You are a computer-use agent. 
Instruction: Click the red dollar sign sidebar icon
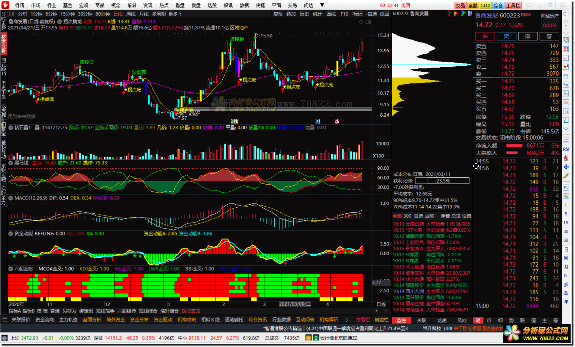coord(566,158)
